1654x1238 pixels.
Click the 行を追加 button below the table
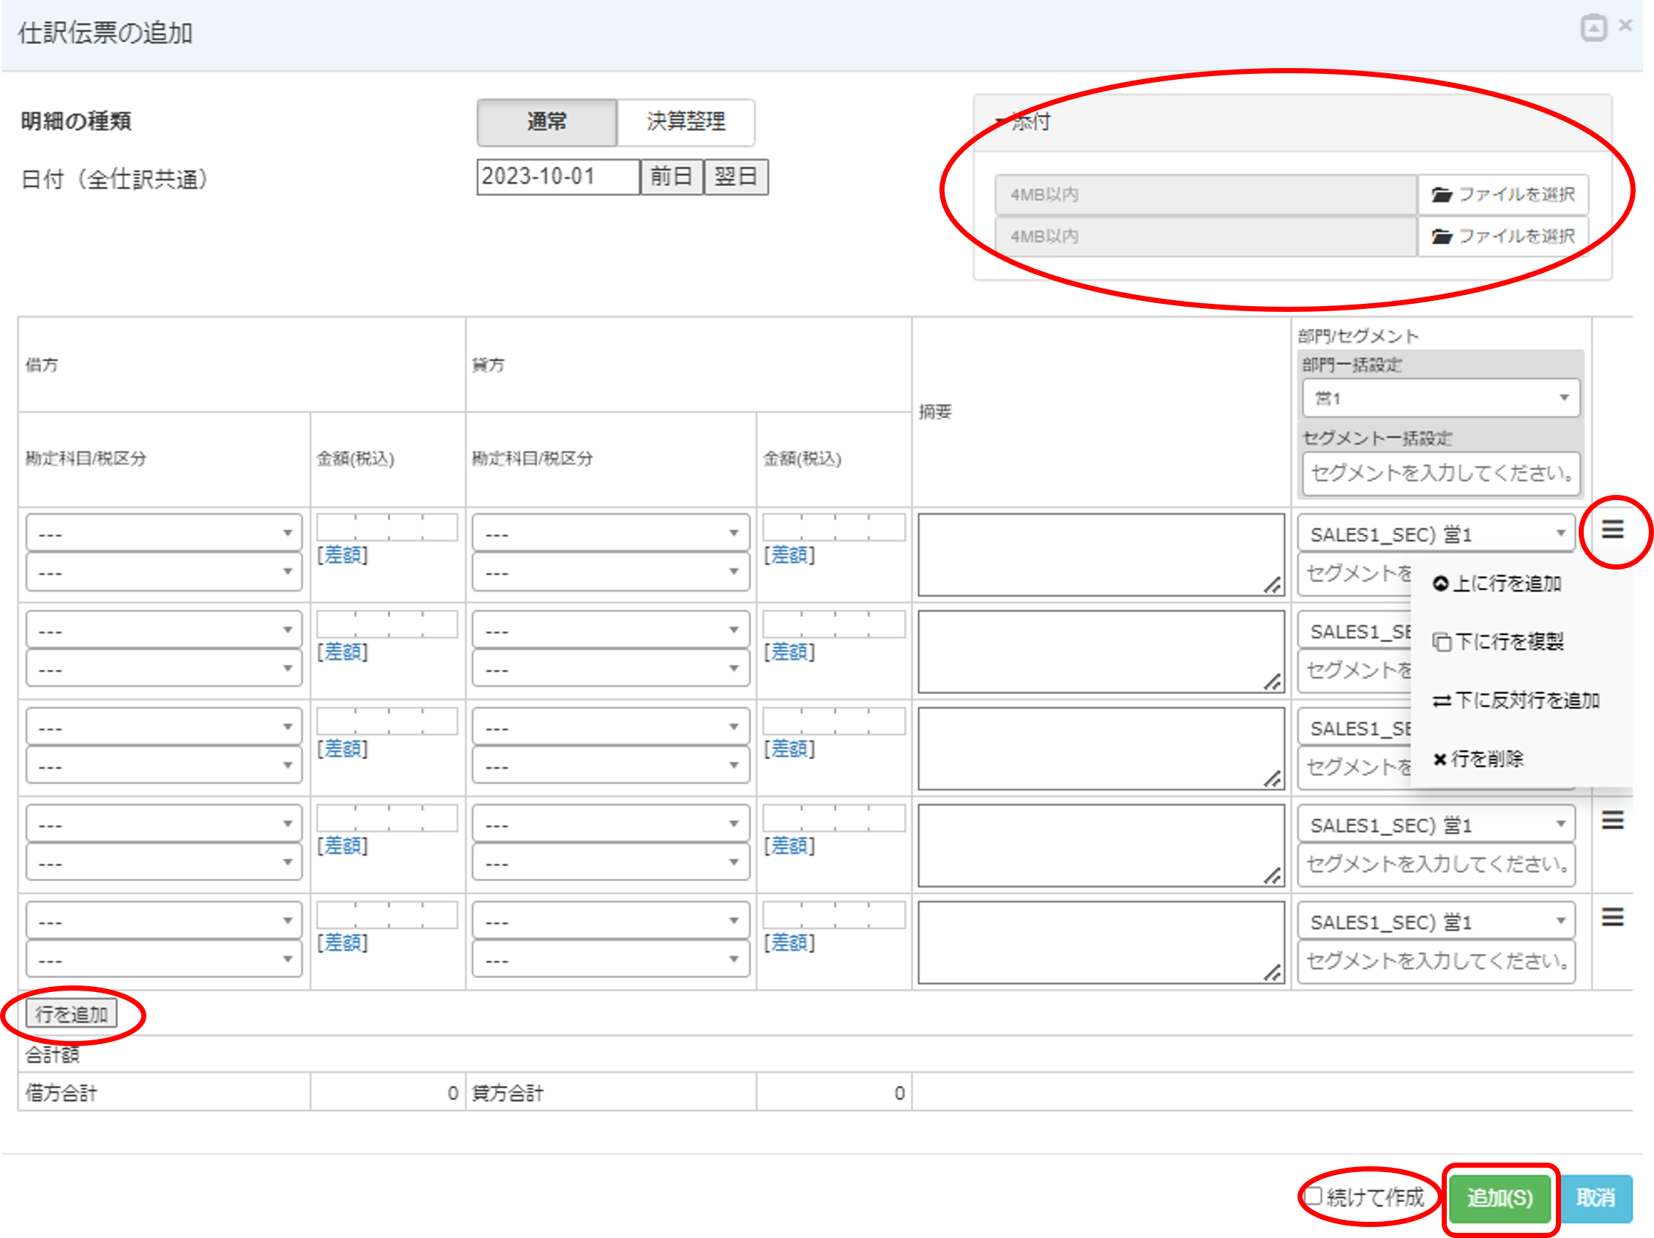pyautogui.click(x=71, y=1014)
